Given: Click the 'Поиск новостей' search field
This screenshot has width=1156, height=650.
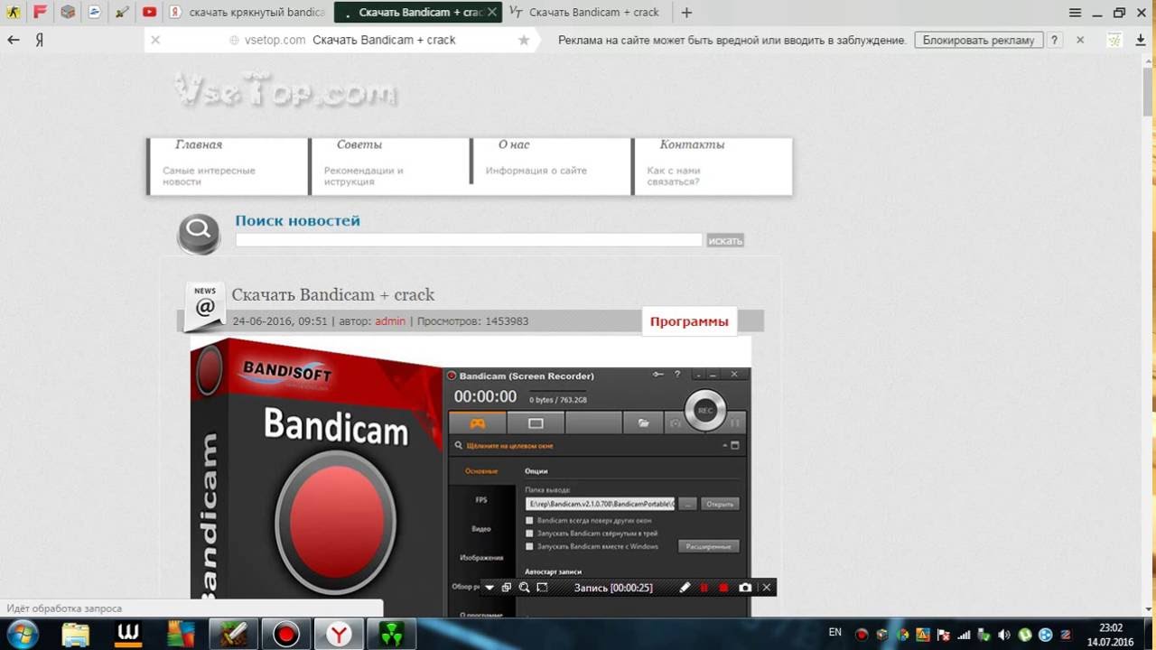Looking at the screenshot, I should pos(469,240).
